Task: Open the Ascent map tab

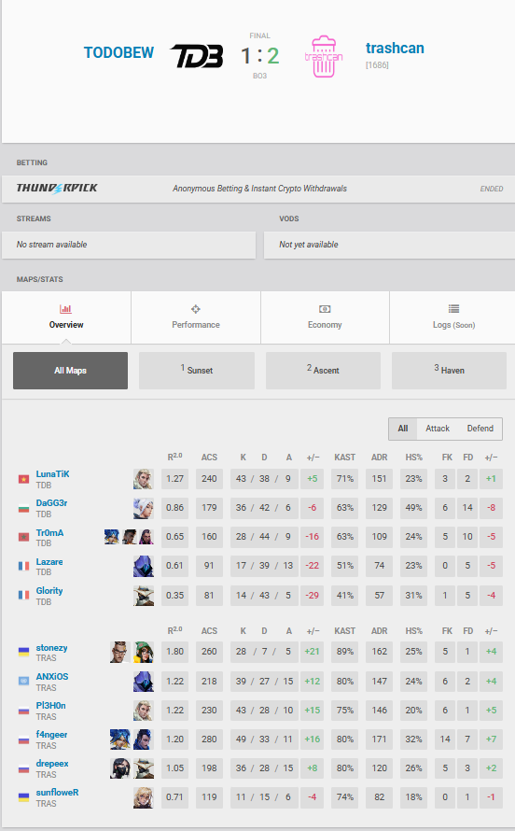Action: (323, 371)
